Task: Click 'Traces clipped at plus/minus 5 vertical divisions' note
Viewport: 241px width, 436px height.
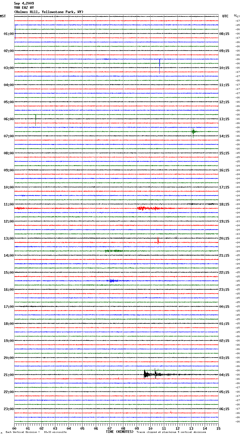Action: pos(171,432)
